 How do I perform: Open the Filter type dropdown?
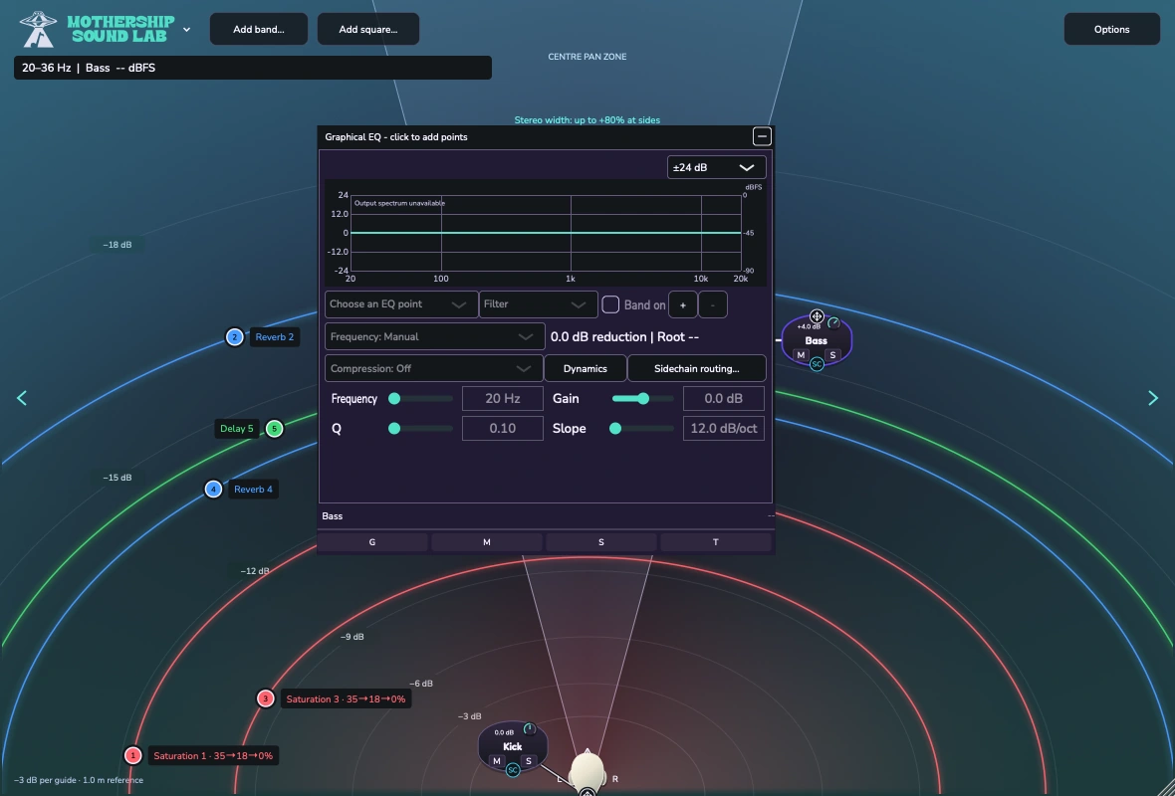click(538, 304)
